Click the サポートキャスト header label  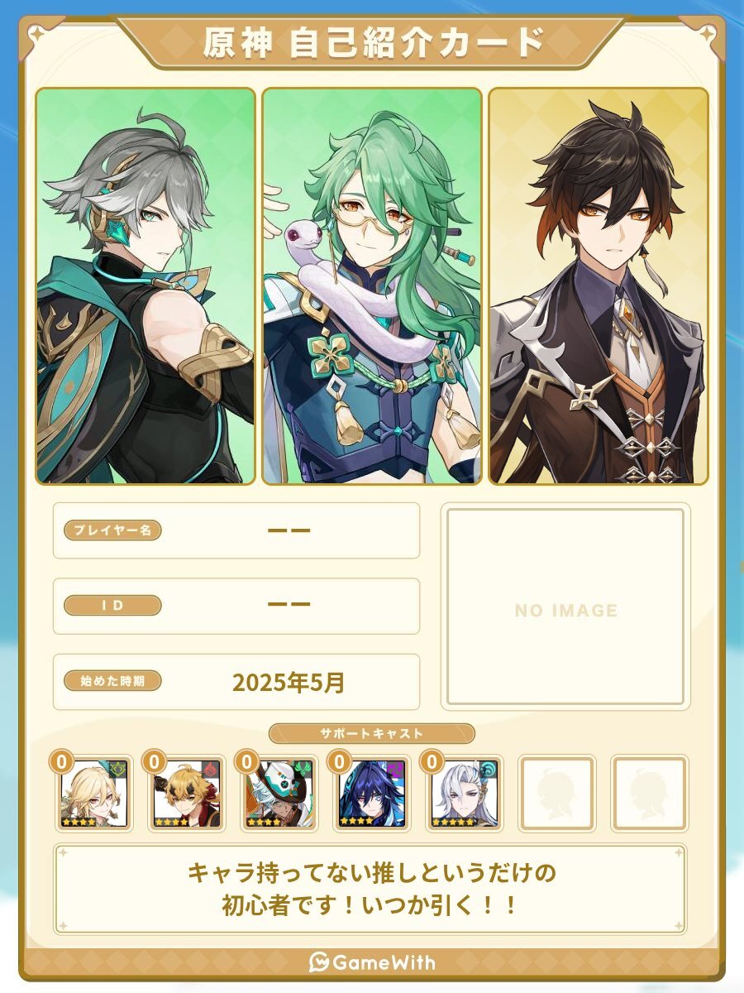pos(372,733)
